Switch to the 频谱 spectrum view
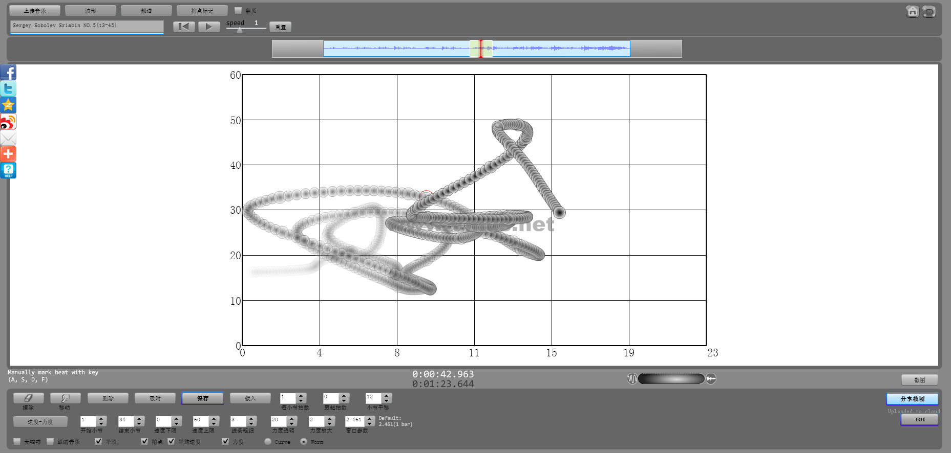Viewport: 951px width, 453px height. tap(146, 10)
